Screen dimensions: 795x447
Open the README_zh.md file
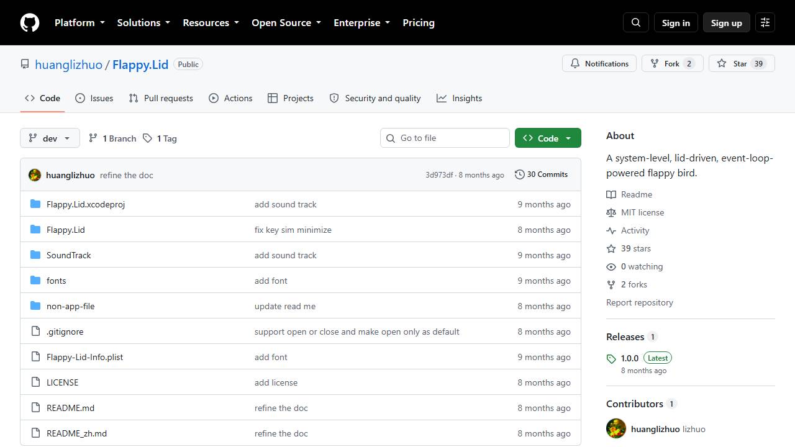click(x=76, y=433)
